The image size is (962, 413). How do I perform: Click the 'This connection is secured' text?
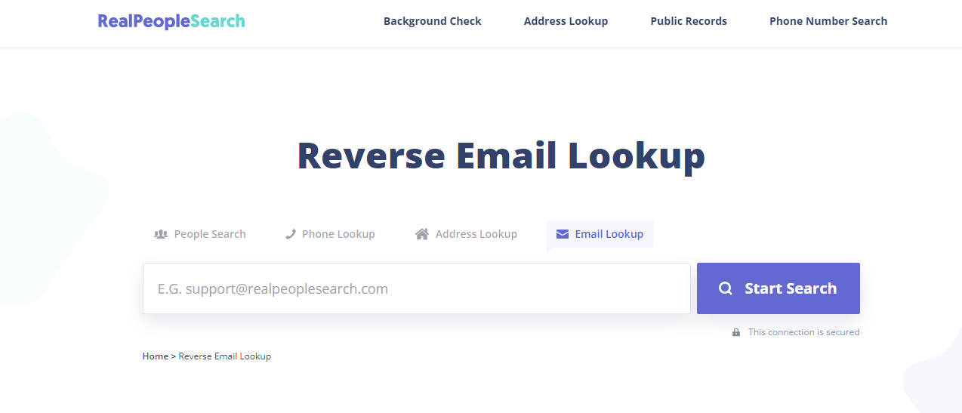pos(803,332)
